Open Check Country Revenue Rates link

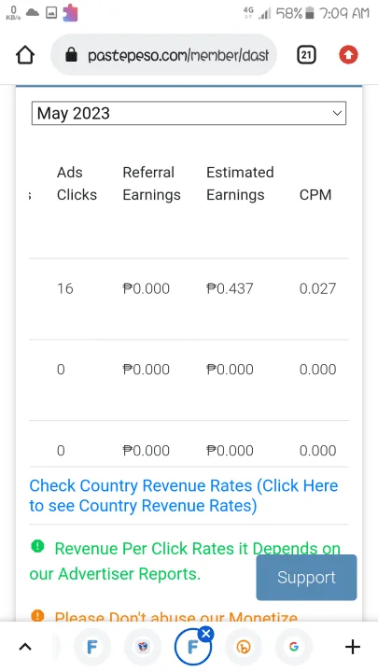pyautogui.click(x=184, y=496)
